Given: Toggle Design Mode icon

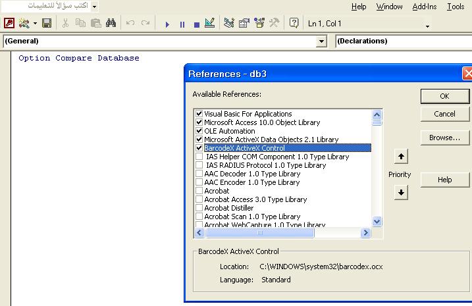Looking at the screenshot, I should click(210, 23).
